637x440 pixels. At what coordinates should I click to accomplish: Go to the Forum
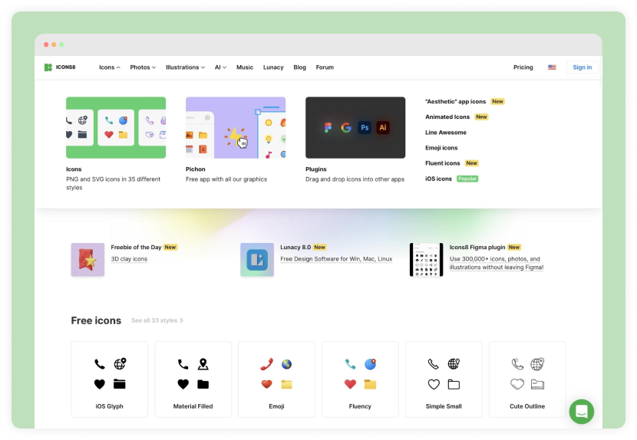tap(325, 67)
